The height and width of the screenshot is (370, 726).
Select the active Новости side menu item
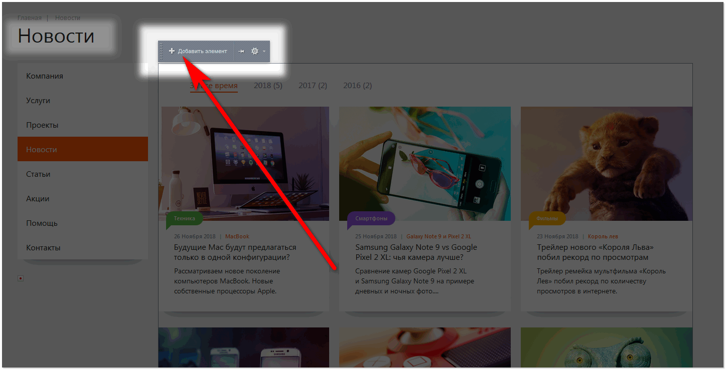(x=83, y=149)
